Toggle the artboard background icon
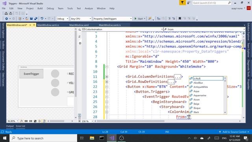This screenshot has height=142, width=252. pyautogui.click(x=35, y=121)
